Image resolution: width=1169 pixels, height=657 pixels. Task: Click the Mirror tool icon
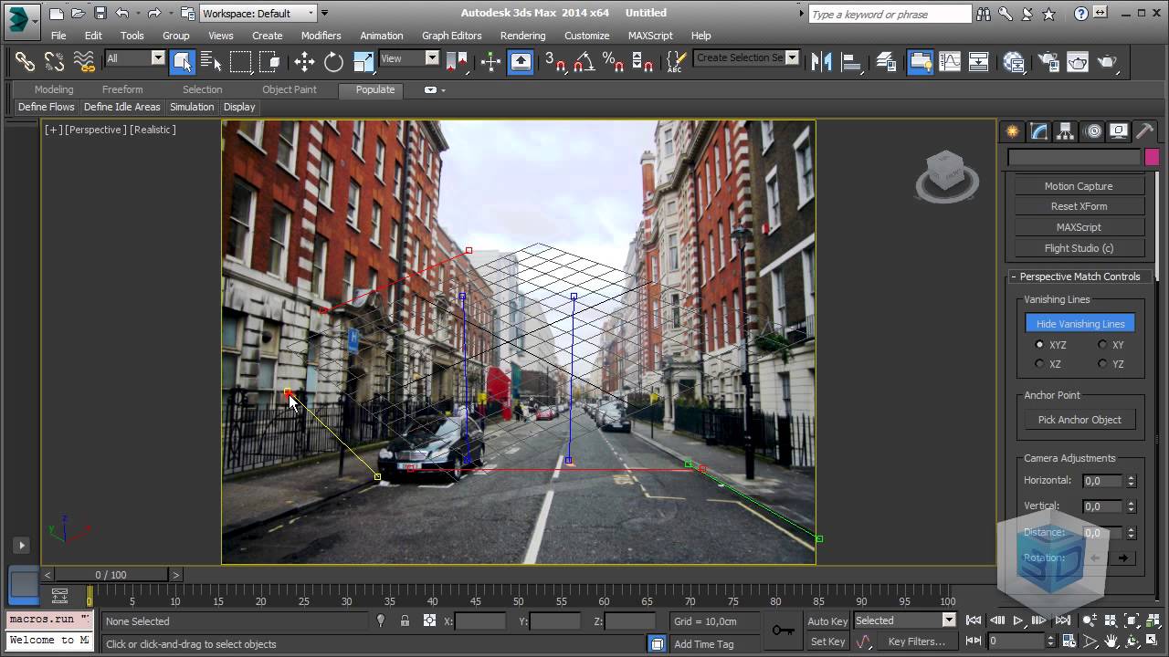pos(821,61)
